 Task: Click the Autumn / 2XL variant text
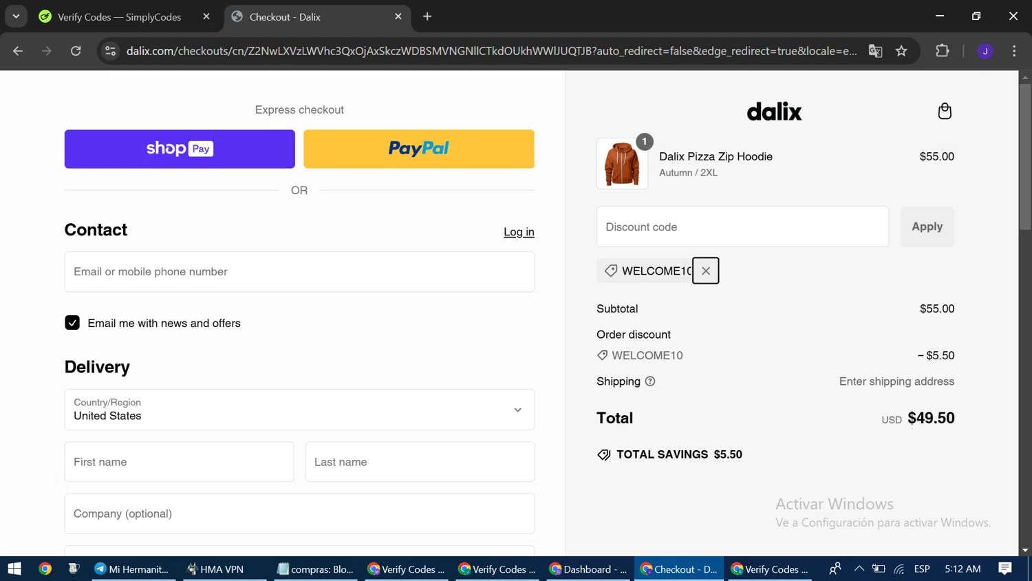[688, 173]
